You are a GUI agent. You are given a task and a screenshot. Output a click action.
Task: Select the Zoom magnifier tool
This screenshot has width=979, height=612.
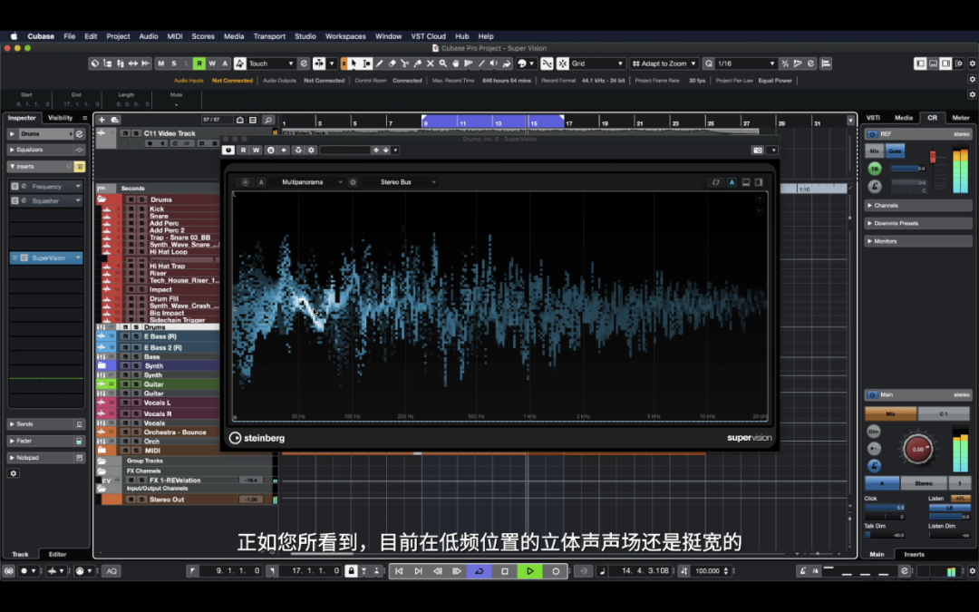pos(442,63)
